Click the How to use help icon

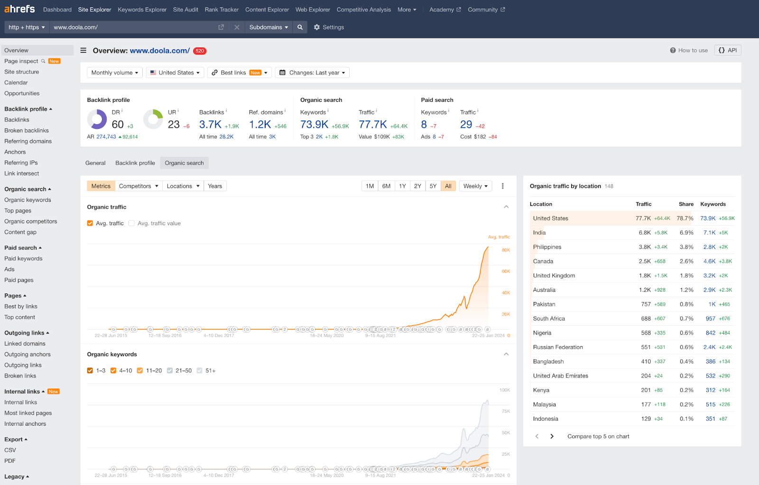click(x=673, y=50)
